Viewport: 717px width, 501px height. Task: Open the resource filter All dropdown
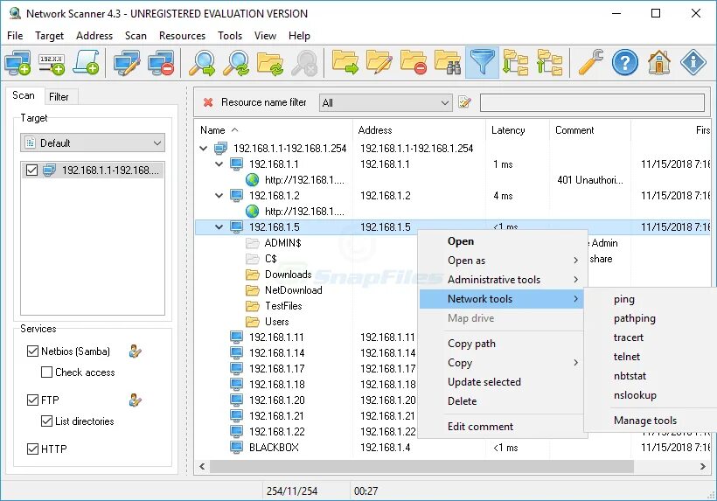(386, 103)
